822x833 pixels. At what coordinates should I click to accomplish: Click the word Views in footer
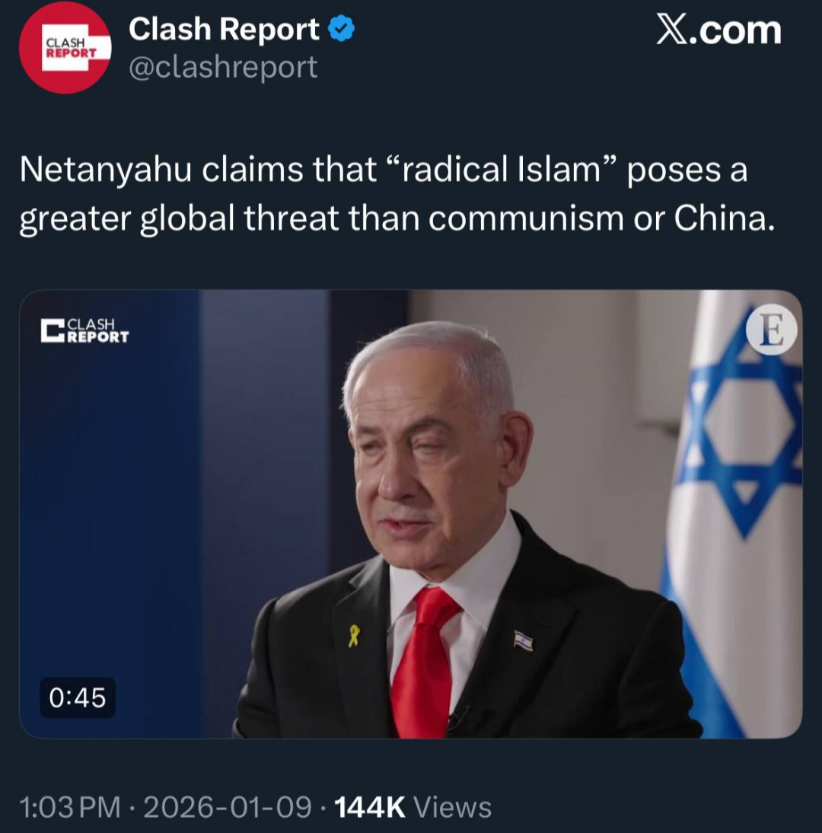click(x=452, y=807)
